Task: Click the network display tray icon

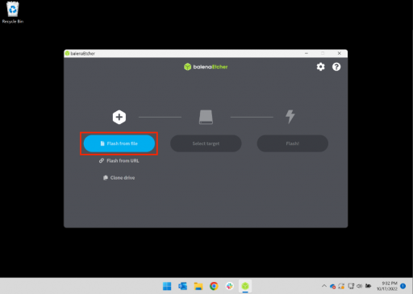Action: [351, 286]
